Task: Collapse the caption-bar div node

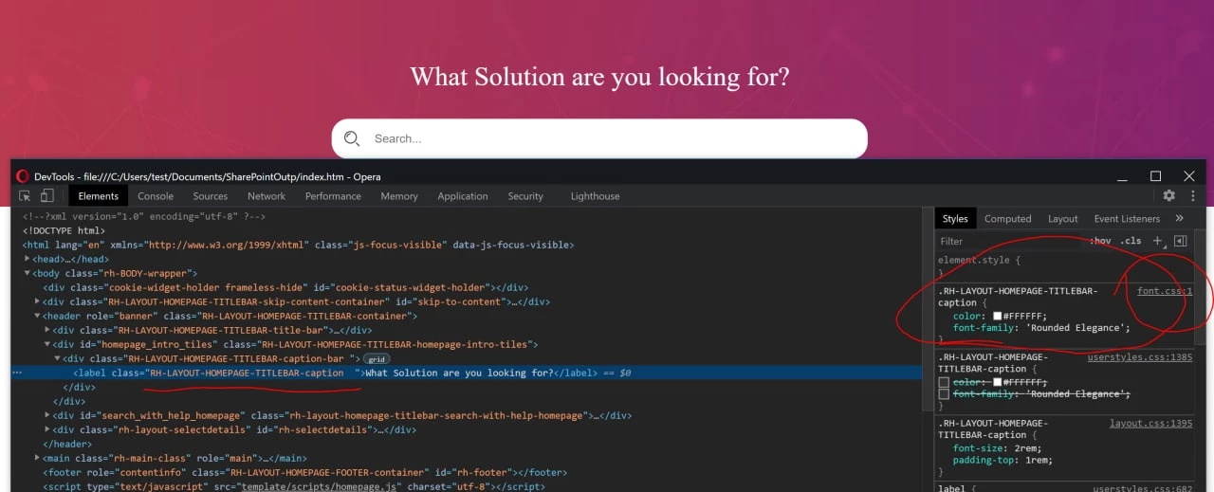Action: (x=57, y=358)
